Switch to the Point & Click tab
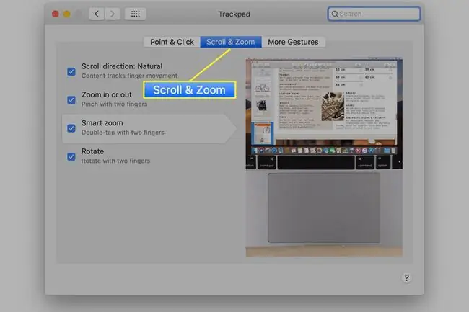 click(172, 42)
